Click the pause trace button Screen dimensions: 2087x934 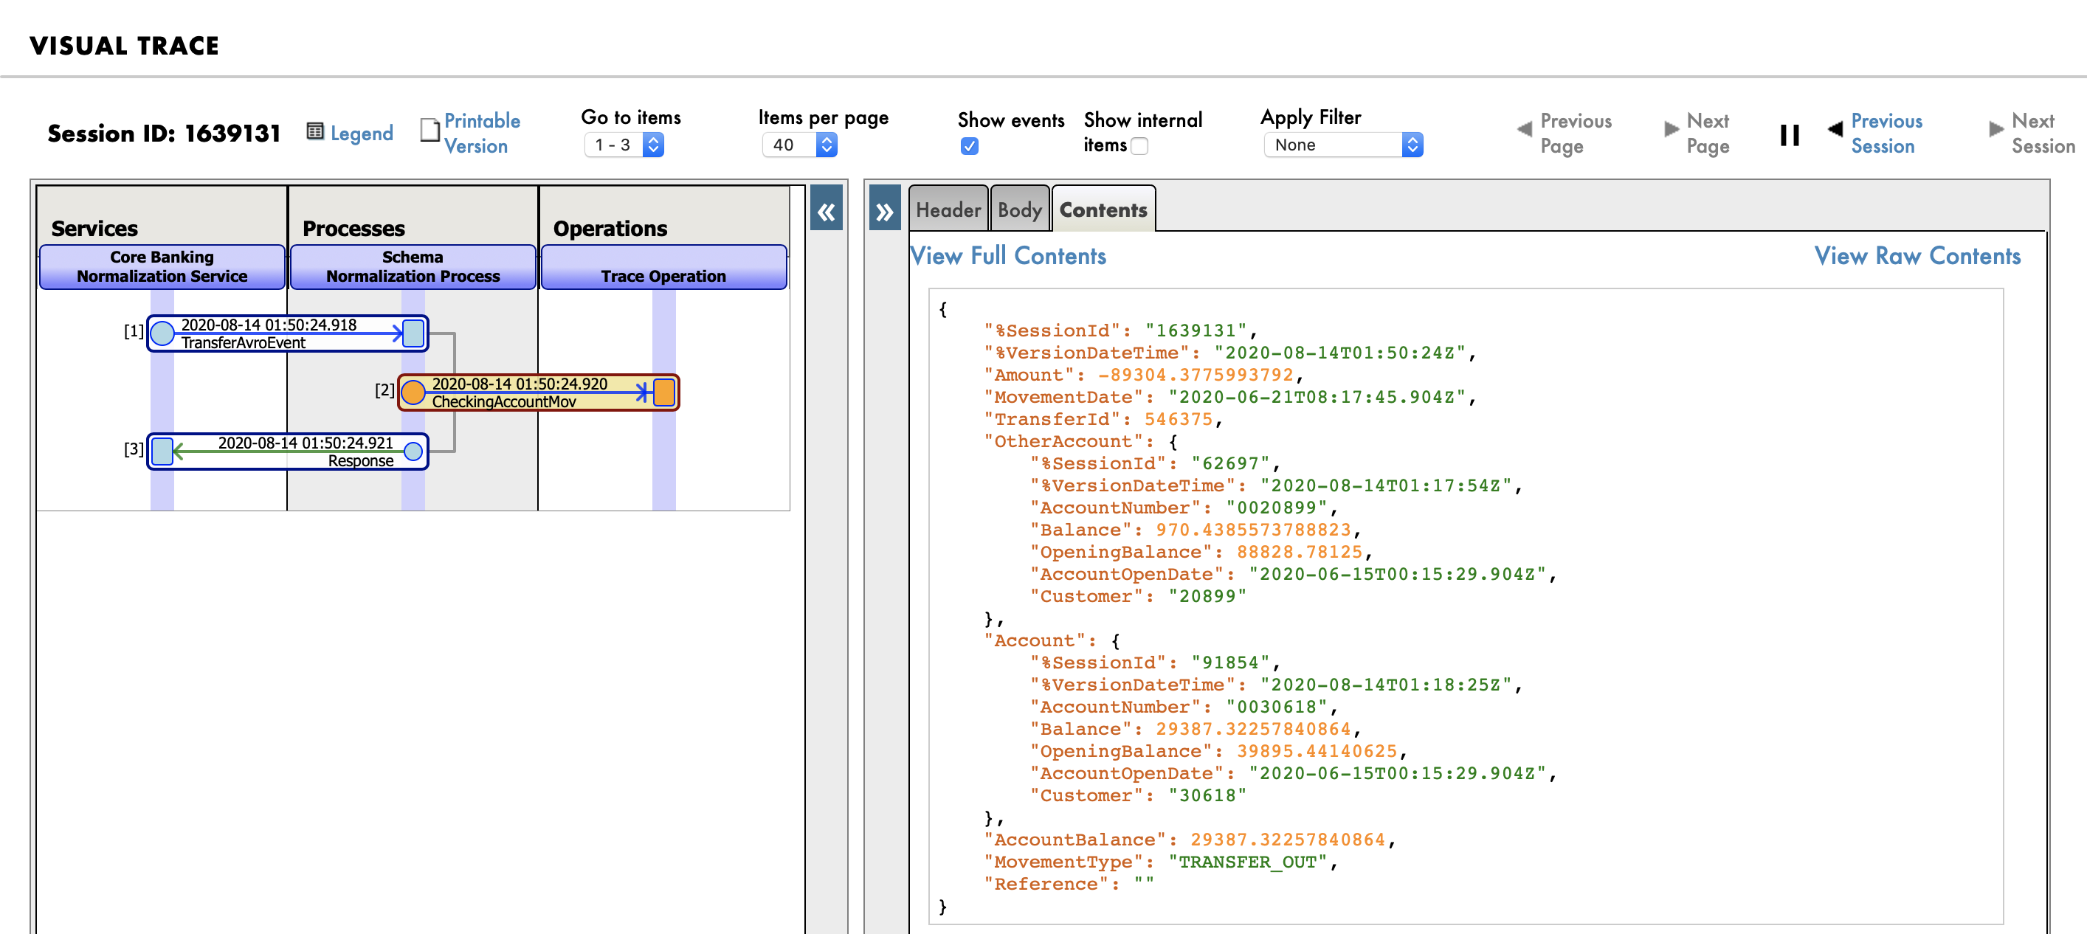tap(1789, 134)
